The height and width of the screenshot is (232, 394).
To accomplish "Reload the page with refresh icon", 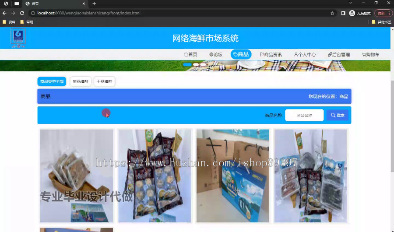I will point(22,13).
